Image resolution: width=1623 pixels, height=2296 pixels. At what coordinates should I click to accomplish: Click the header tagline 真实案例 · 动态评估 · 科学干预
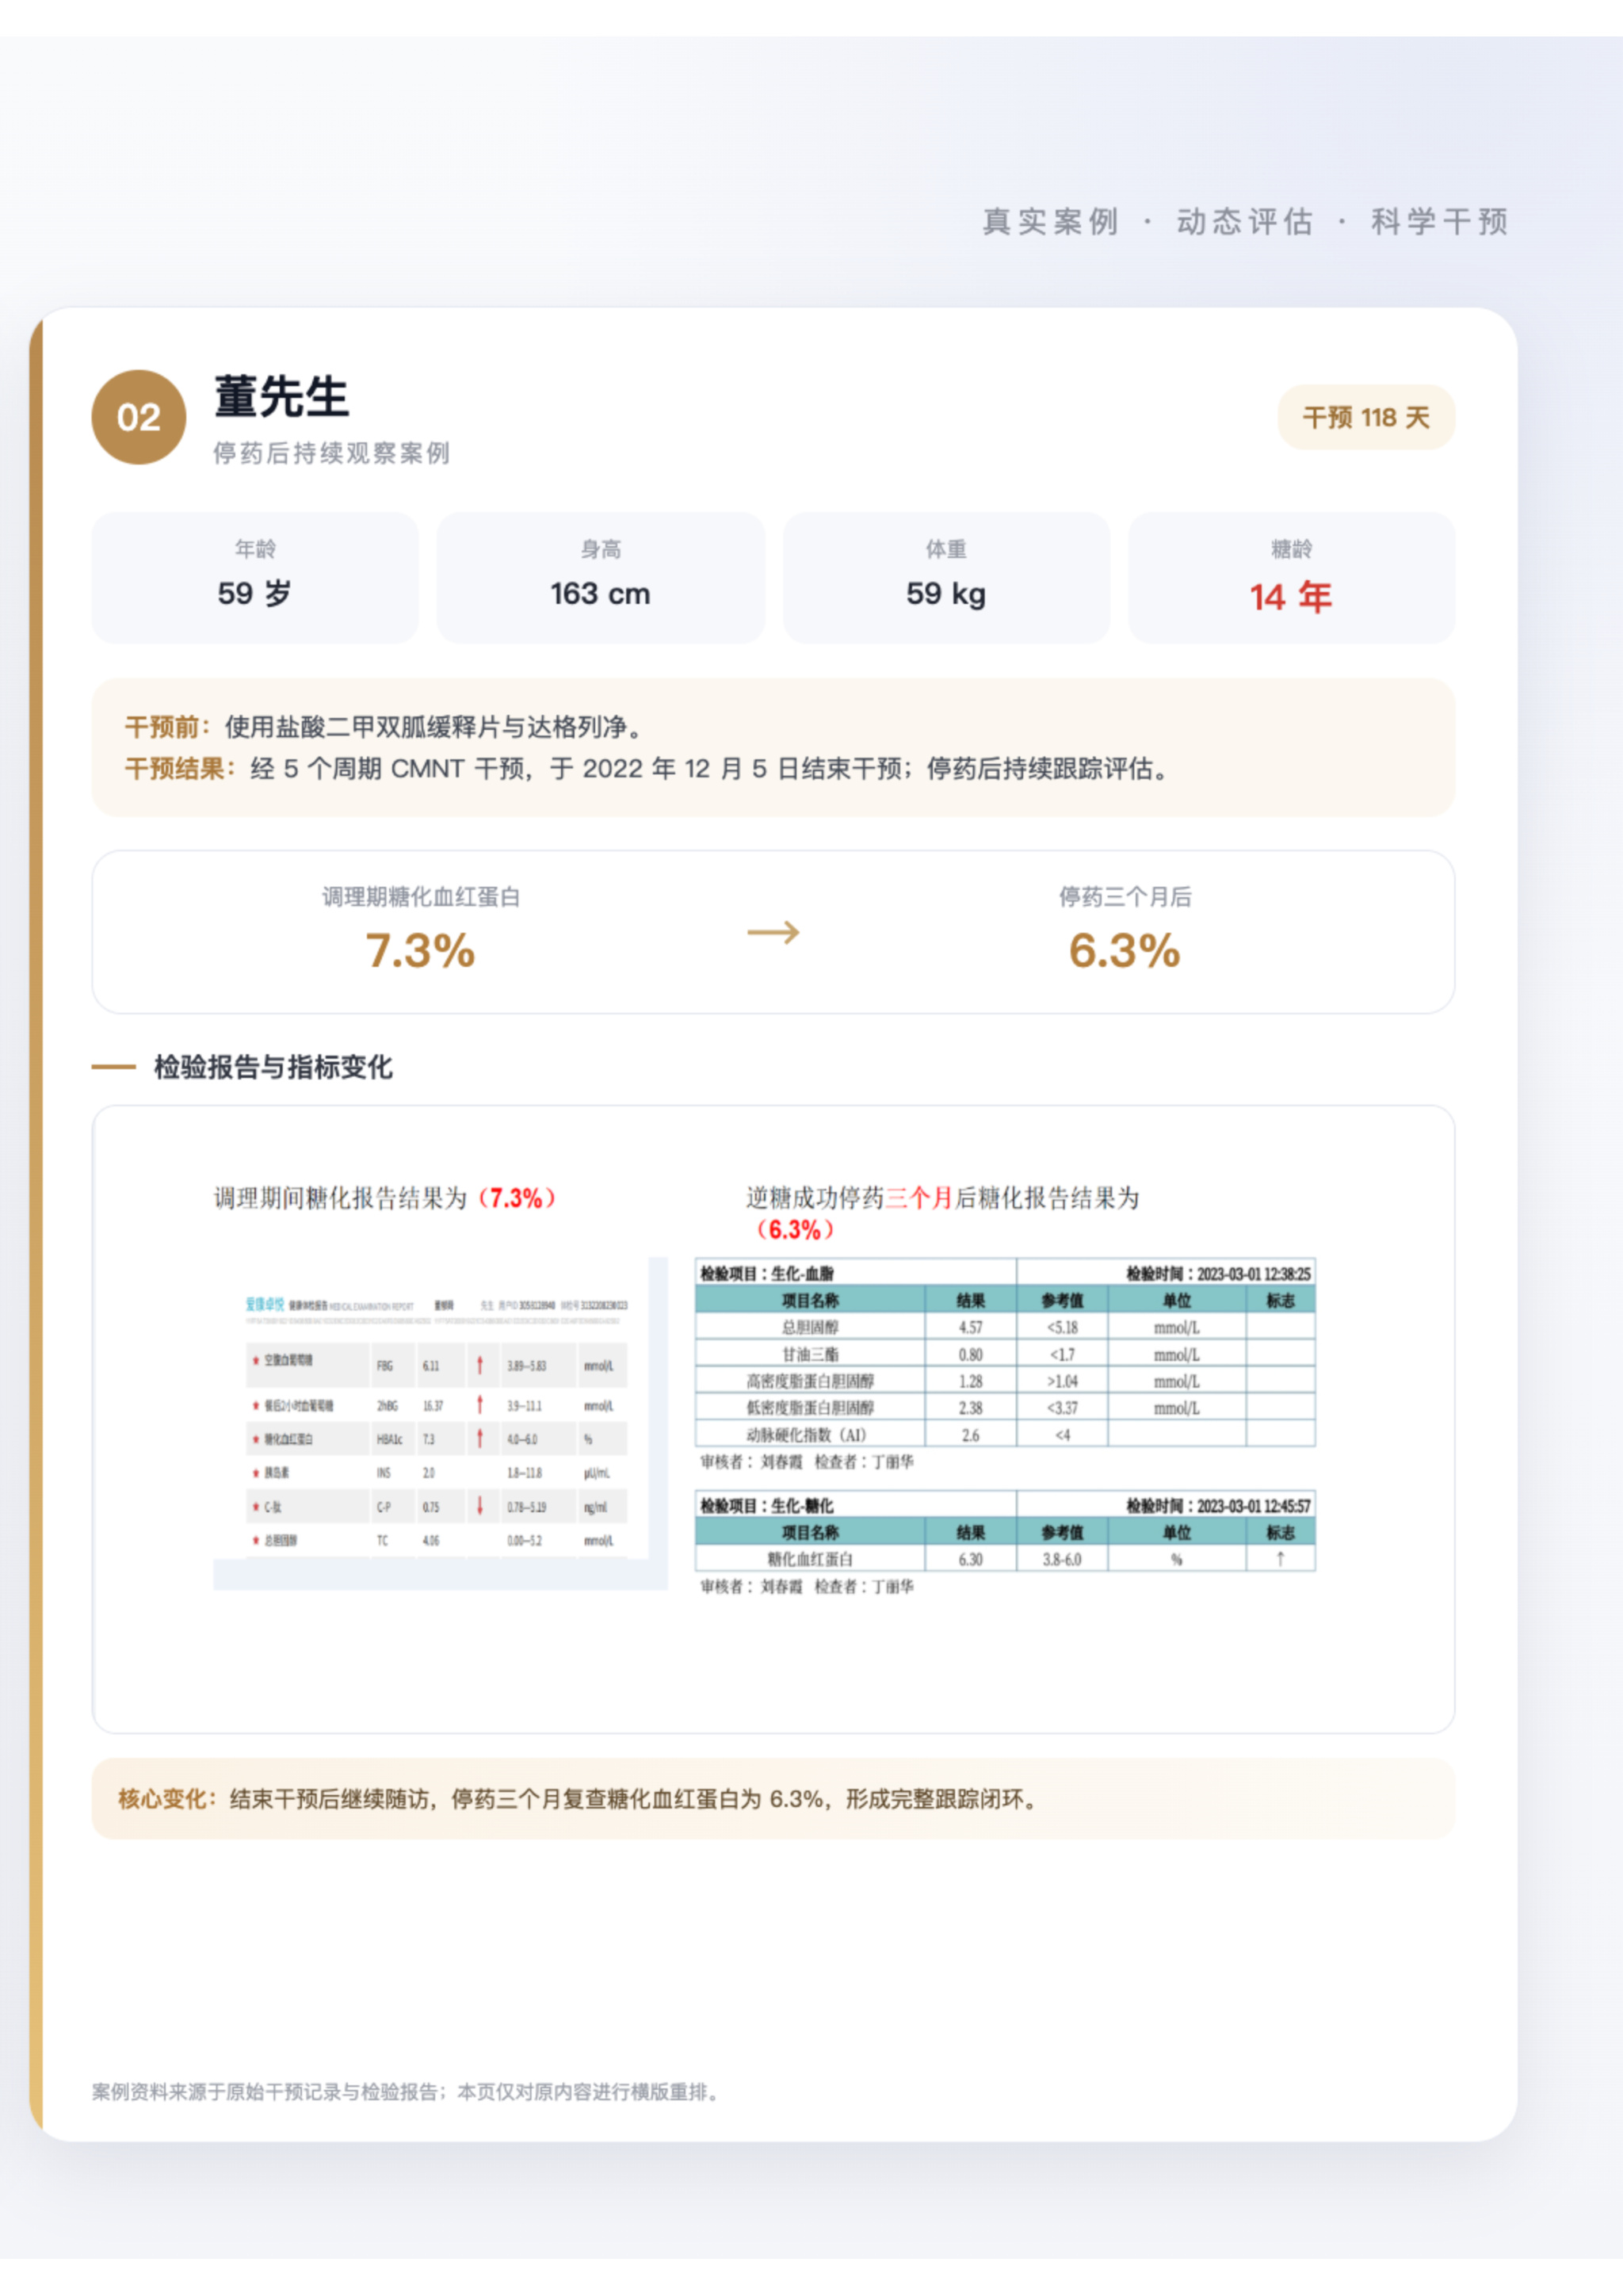pos(1245,221)
